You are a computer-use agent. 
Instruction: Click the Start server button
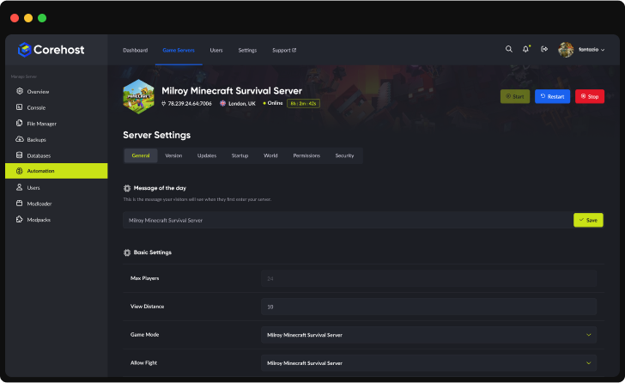click(x=515, y=96)
